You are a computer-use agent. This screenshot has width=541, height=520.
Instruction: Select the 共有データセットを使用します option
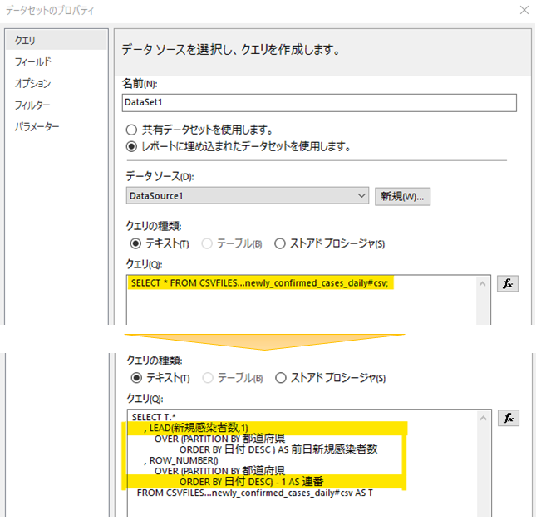pos(130,130)
